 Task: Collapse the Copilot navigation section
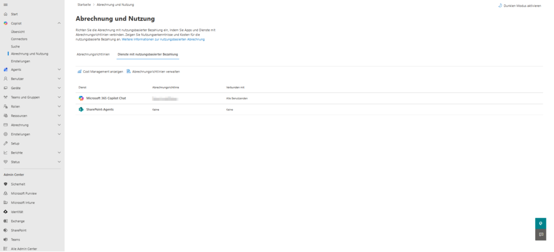(x=59, y=23)
